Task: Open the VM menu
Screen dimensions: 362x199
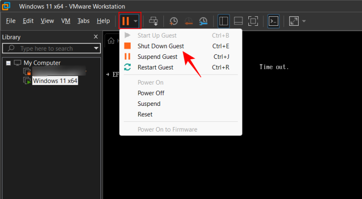Action: point(66,21)
